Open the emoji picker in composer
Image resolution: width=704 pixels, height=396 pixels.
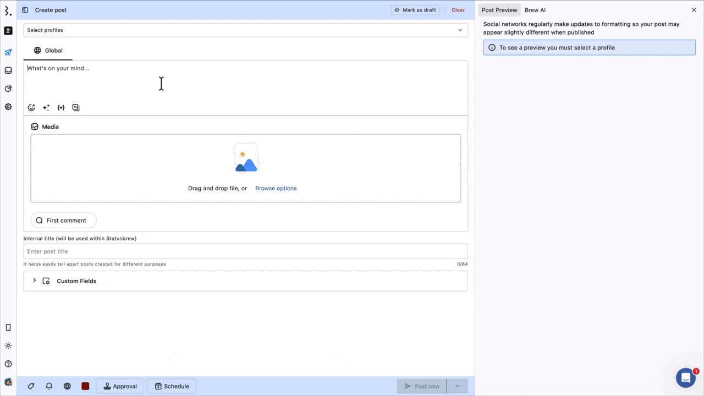[x=31, y=108]
